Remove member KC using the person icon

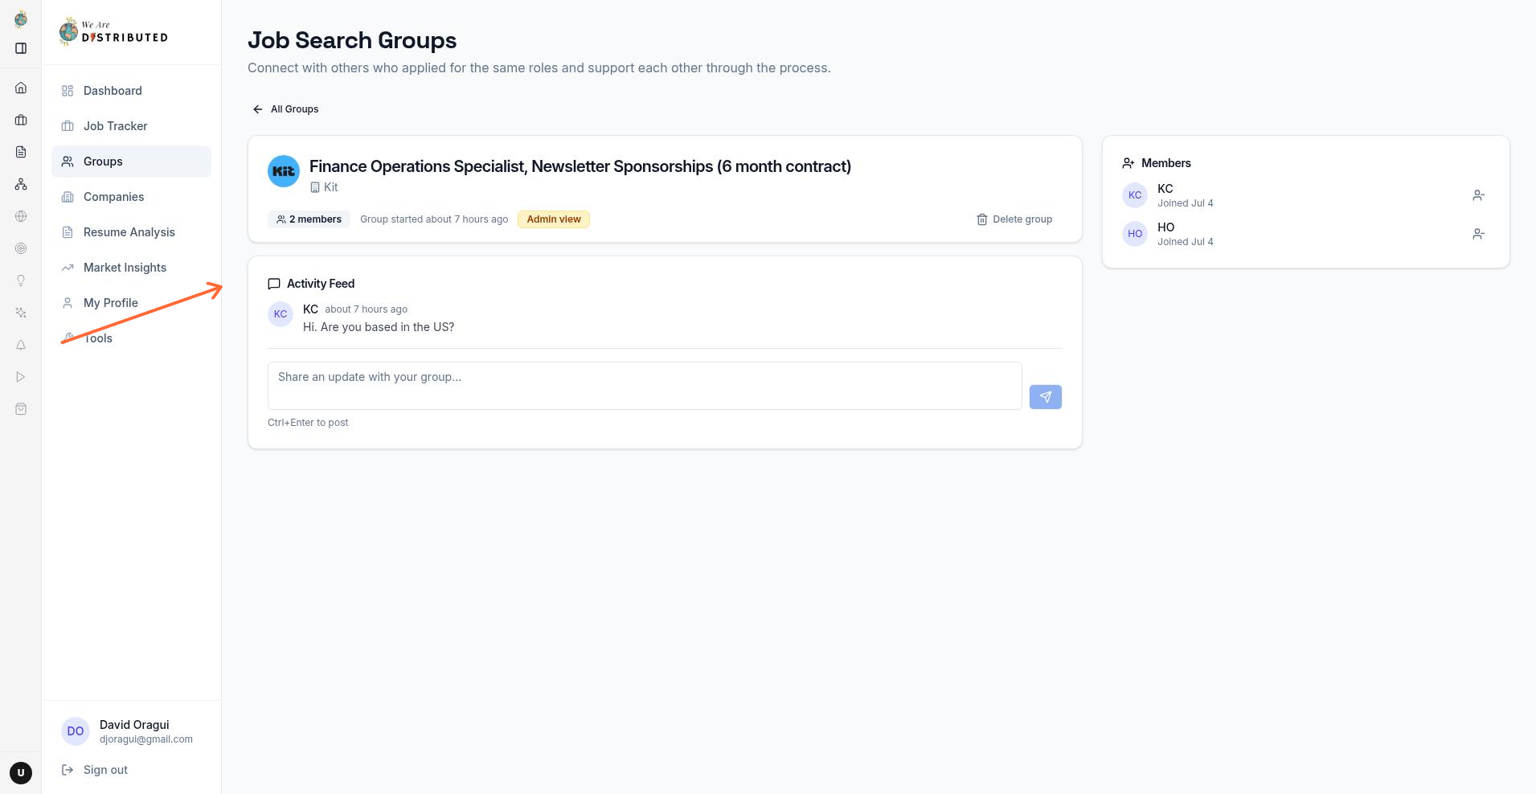(x=1478, y=195)
